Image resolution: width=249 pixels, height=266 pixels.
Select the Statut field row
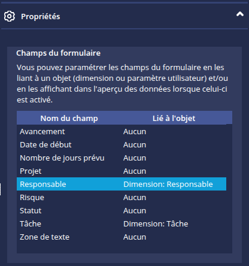coord(122,210)
